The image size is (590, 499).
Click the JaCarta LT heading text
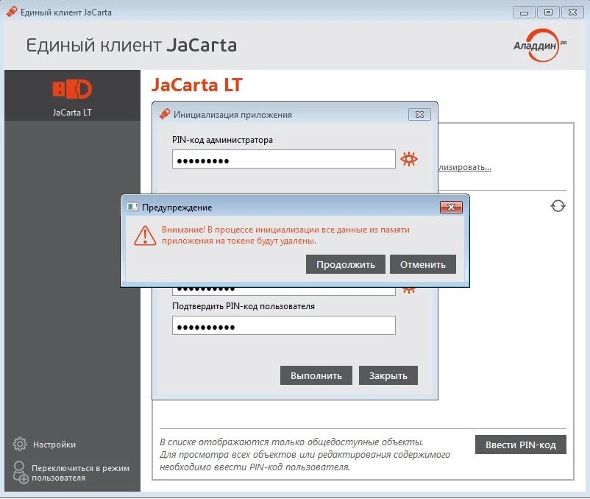coord(197,85)
